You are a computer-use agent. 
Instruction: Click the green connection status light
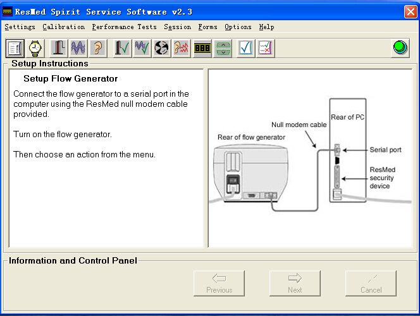tap(400, 48)
